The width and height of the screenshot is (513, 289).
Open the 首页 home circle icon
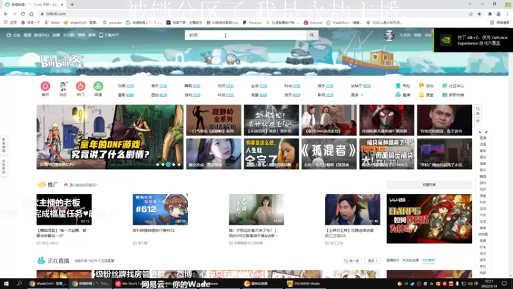coord(45,86)
